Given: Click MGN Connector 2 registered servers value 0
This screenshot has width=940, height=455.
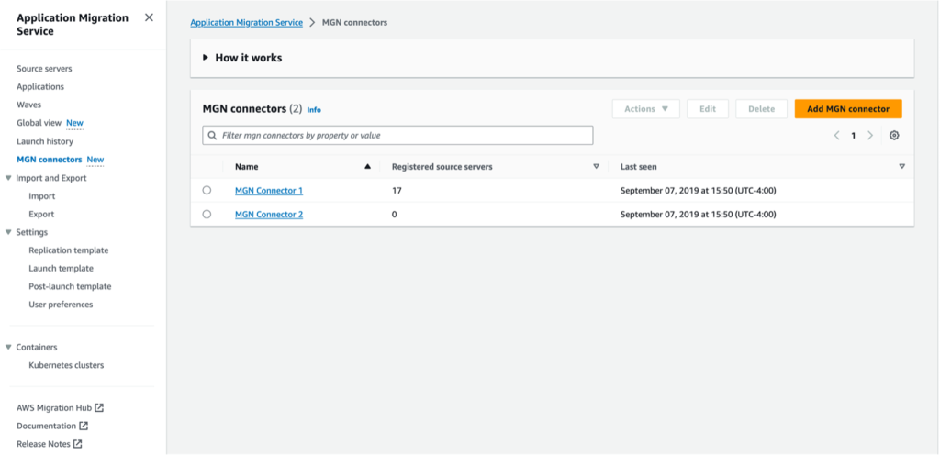Looking at the screenshot, I should point(395,214).
